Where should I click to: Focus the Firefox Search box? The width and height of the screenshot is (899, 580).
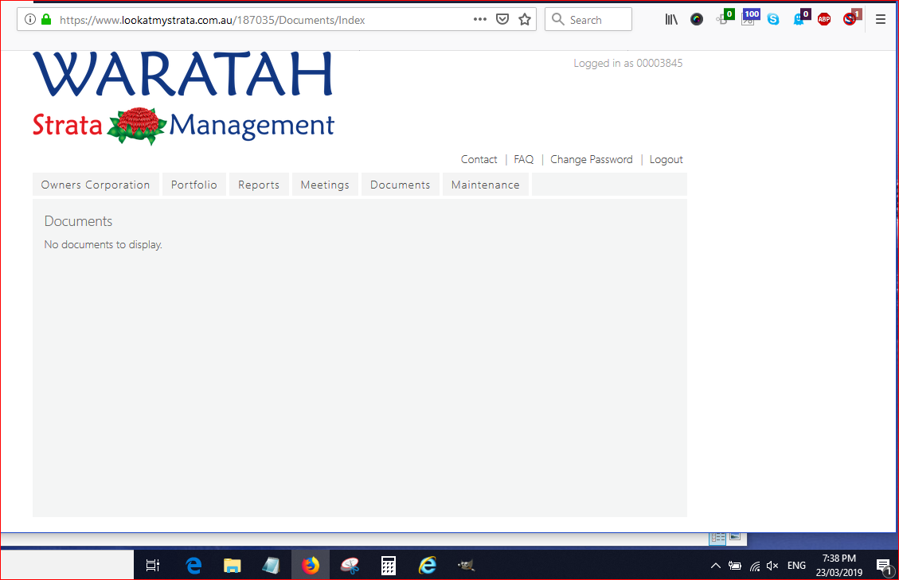point(588,19)
